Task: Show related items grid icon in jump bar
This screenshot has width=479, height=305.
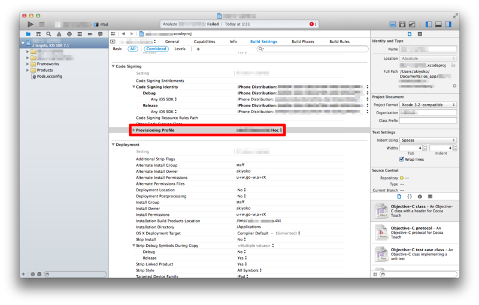Action: tap(113, 33)
